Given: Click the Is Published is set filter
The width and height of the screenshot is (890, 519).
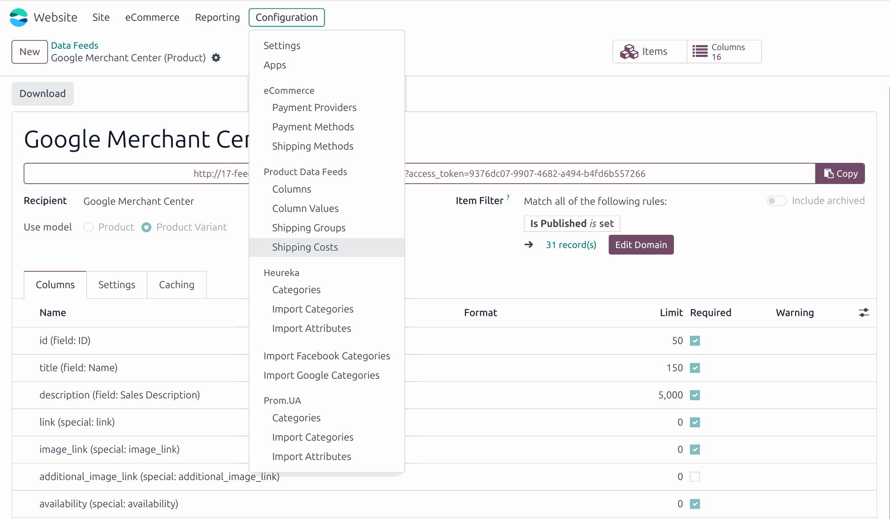Looking at the screenshot, I should (572, 224).
